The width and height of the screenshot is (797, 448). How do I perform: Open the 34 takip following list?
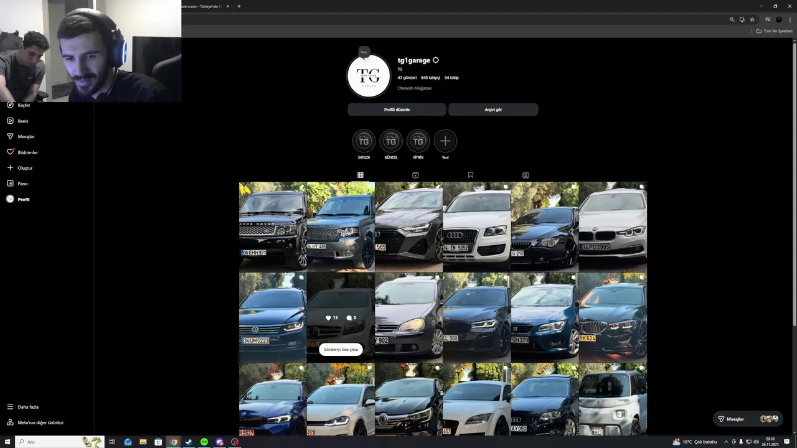[x=451, y=78]
